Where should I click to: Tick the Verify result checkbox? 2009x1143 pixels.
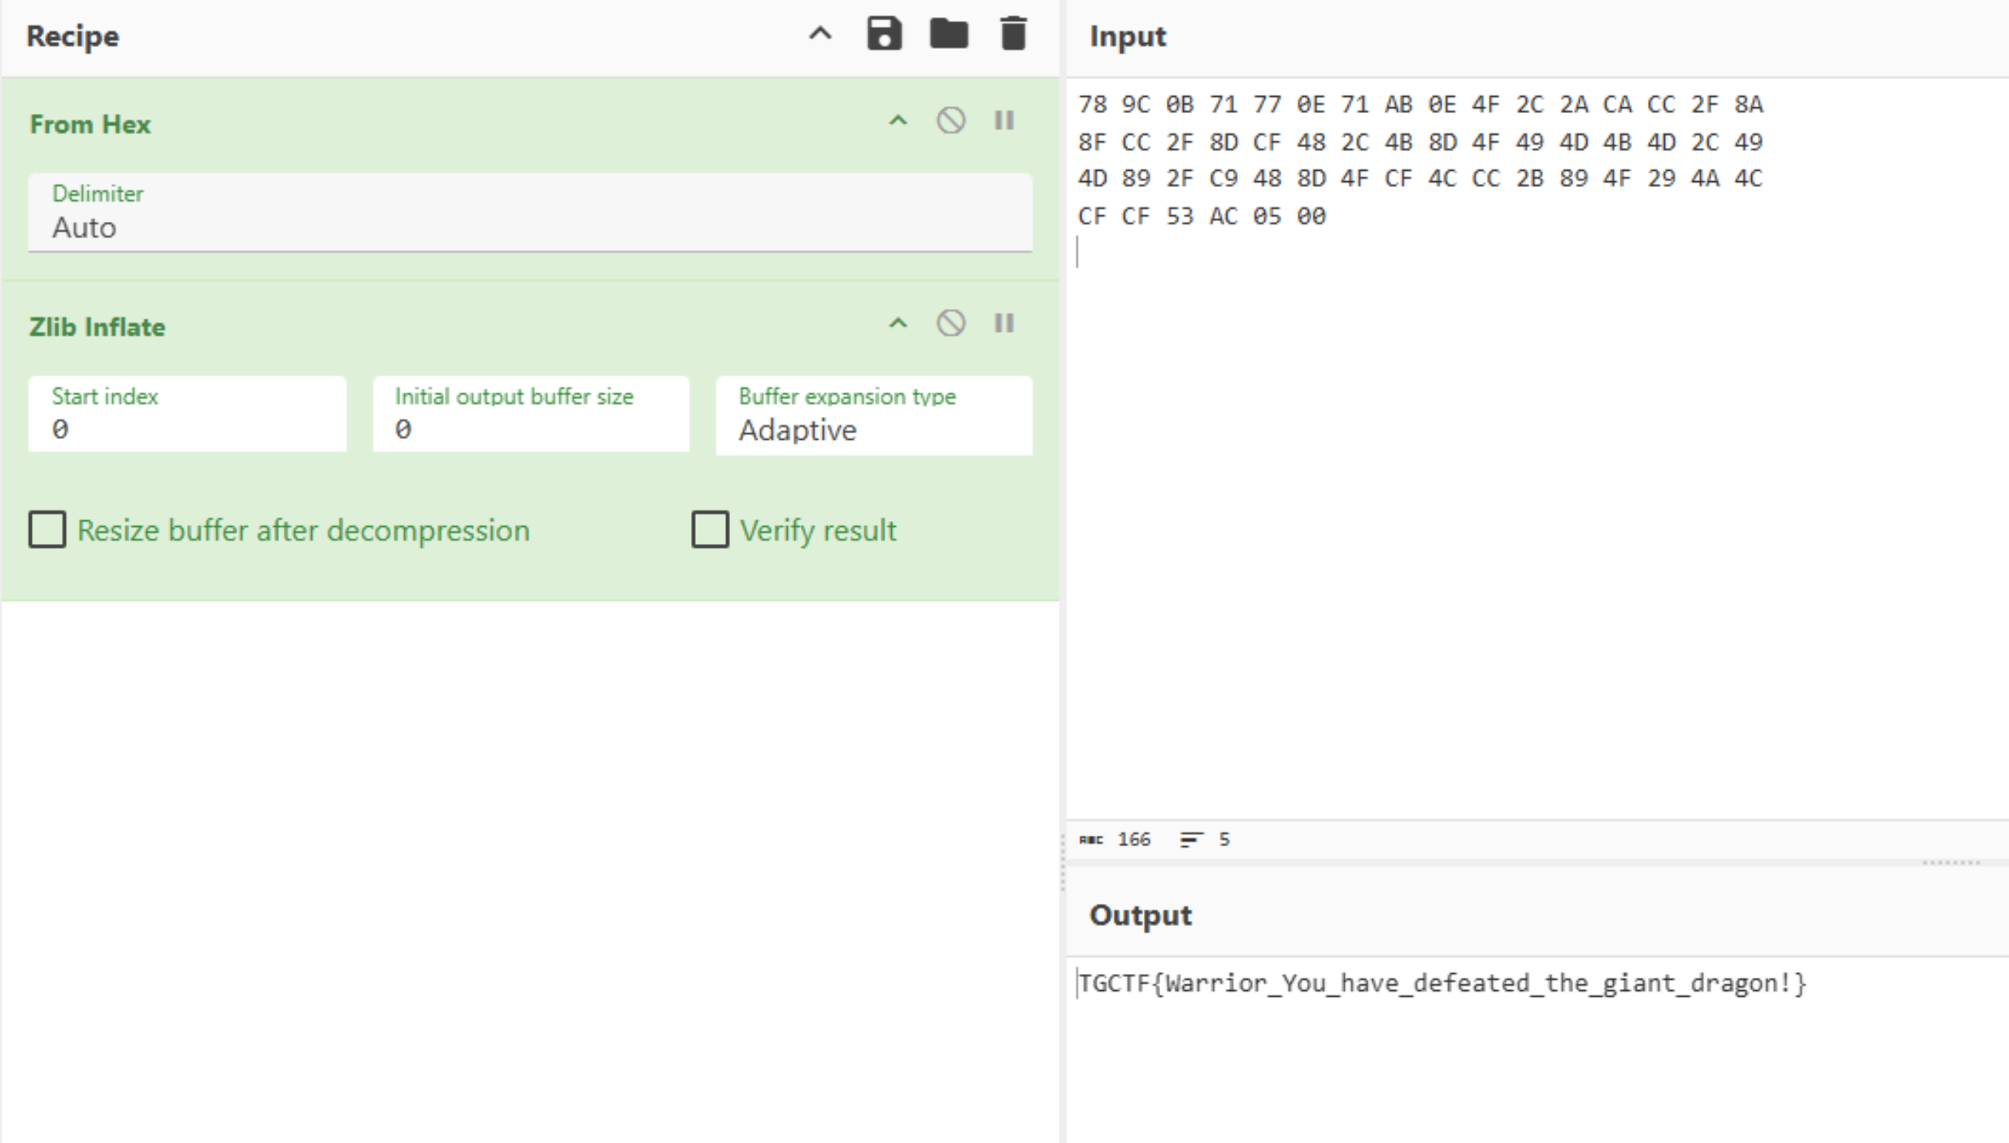pyautogui.click(x=710, y=530)
